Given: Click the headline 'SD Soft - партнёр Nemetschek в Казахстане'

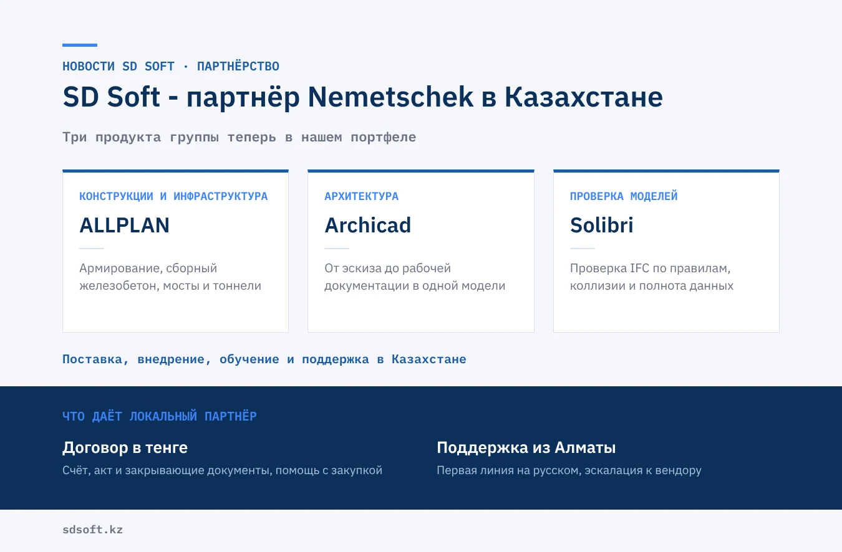Looking at the screenshot, I should [x=362, y=98].
